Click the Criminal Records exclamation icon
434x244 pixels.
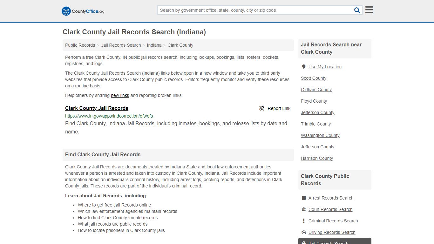tap(304, 221)
